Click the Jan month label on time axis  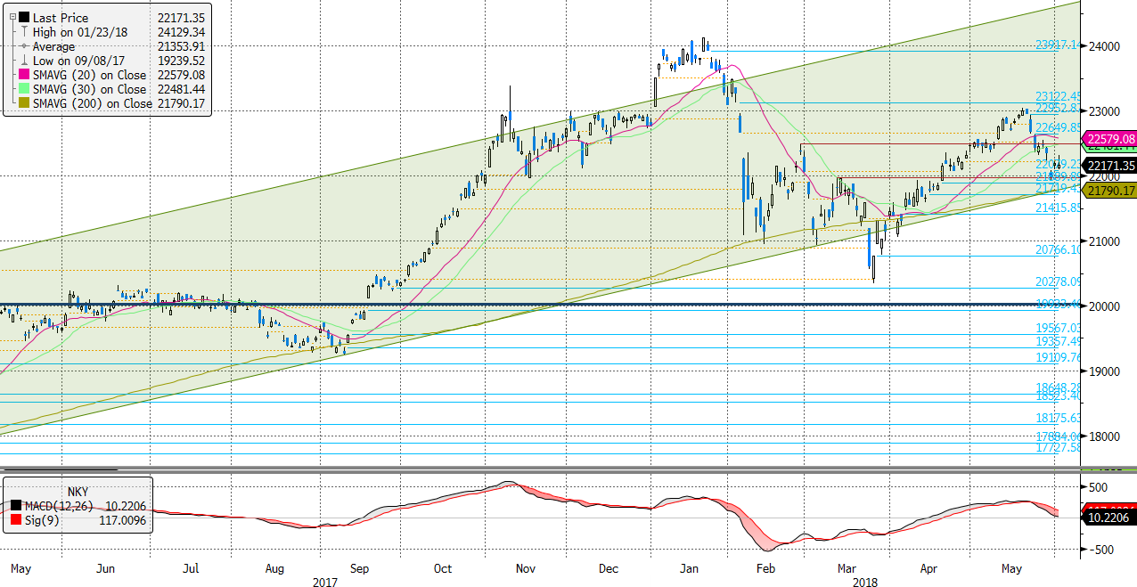(x=690, y=568)
